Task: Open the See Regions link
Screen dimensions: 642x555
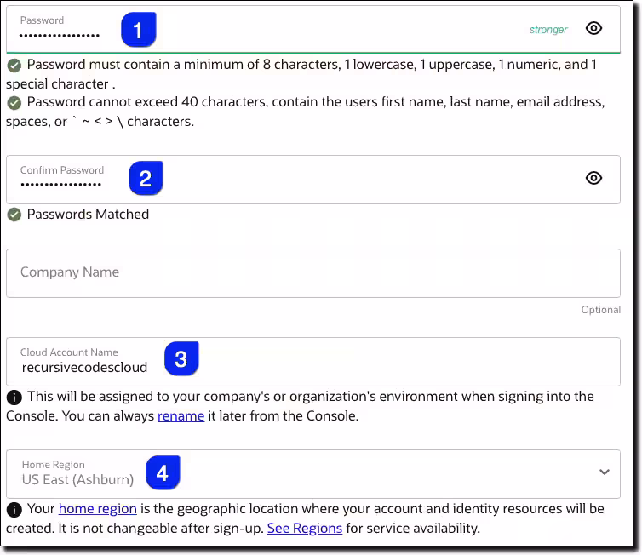Action: [x=305, y=528]
